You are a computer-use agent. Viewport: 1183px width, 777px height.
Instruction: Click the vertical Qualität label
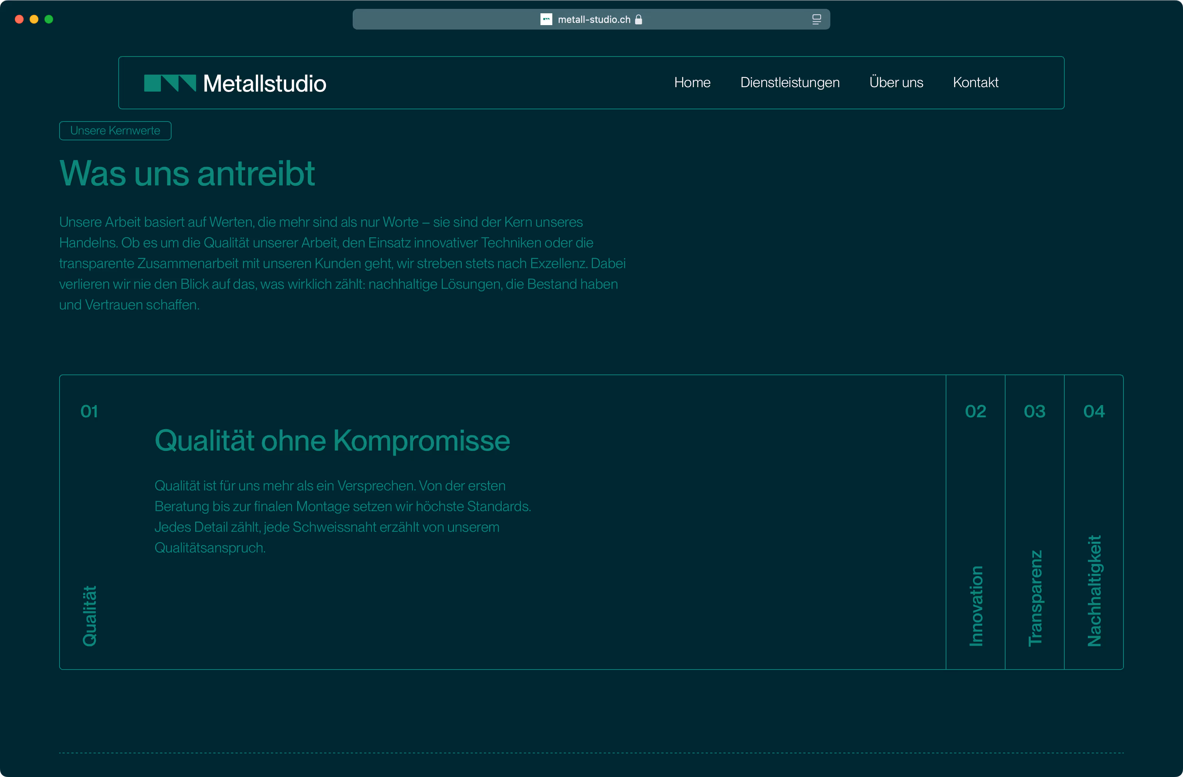[x=90, y=616]
